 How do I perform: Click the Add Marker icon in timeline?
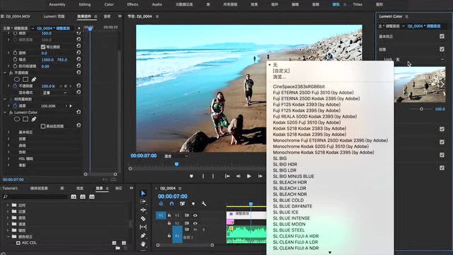[x=193, y=204]
